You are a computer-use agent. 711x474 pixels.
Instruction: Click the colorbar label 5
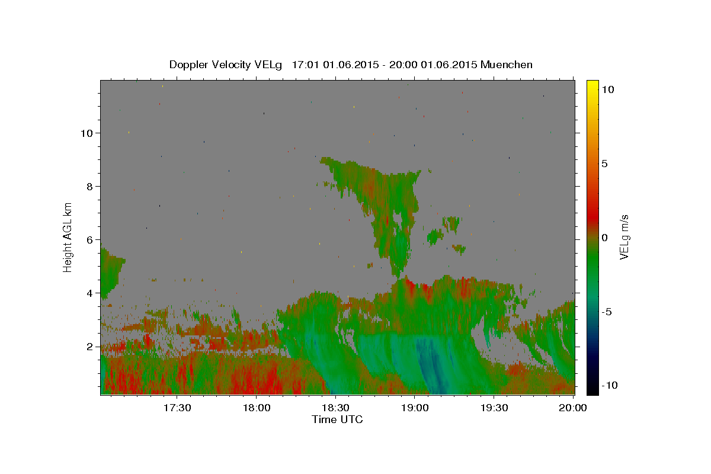(605, 164)
